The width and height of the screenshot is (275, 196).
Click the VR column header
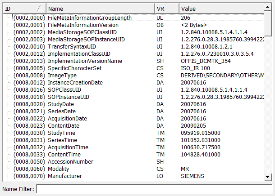click(166, 9)
